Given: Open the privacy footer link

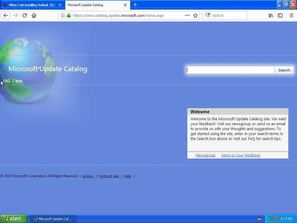Looking at the screenshot, I should pos(88,176).
